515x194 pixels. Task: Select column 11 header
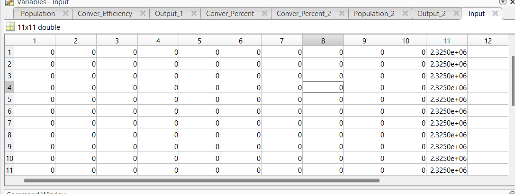(446, 41)
